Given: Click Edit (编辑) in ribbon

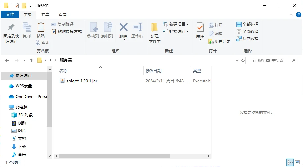Looking at the screenshot, I should pyautogui.click(x=216, y=34).
